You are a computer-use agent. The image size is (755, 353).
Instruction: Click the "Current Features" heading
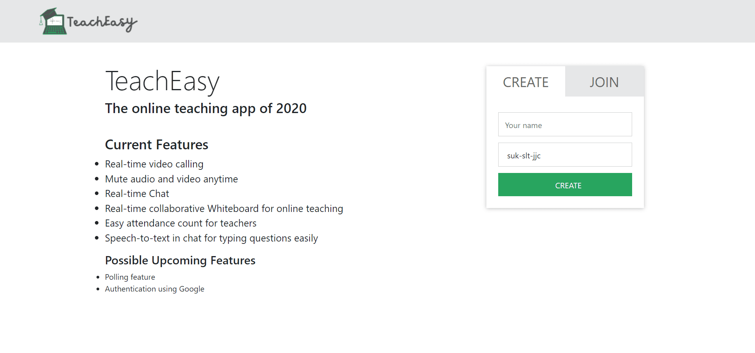[x=156, y=145]
